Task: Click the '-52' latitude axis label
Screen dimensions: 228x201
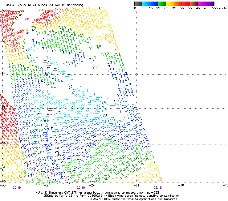Action: [x=3, y=41]
